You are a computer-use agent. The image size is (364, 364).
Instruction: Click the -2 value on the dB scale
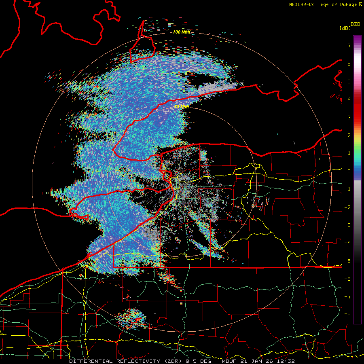[347, 207]
